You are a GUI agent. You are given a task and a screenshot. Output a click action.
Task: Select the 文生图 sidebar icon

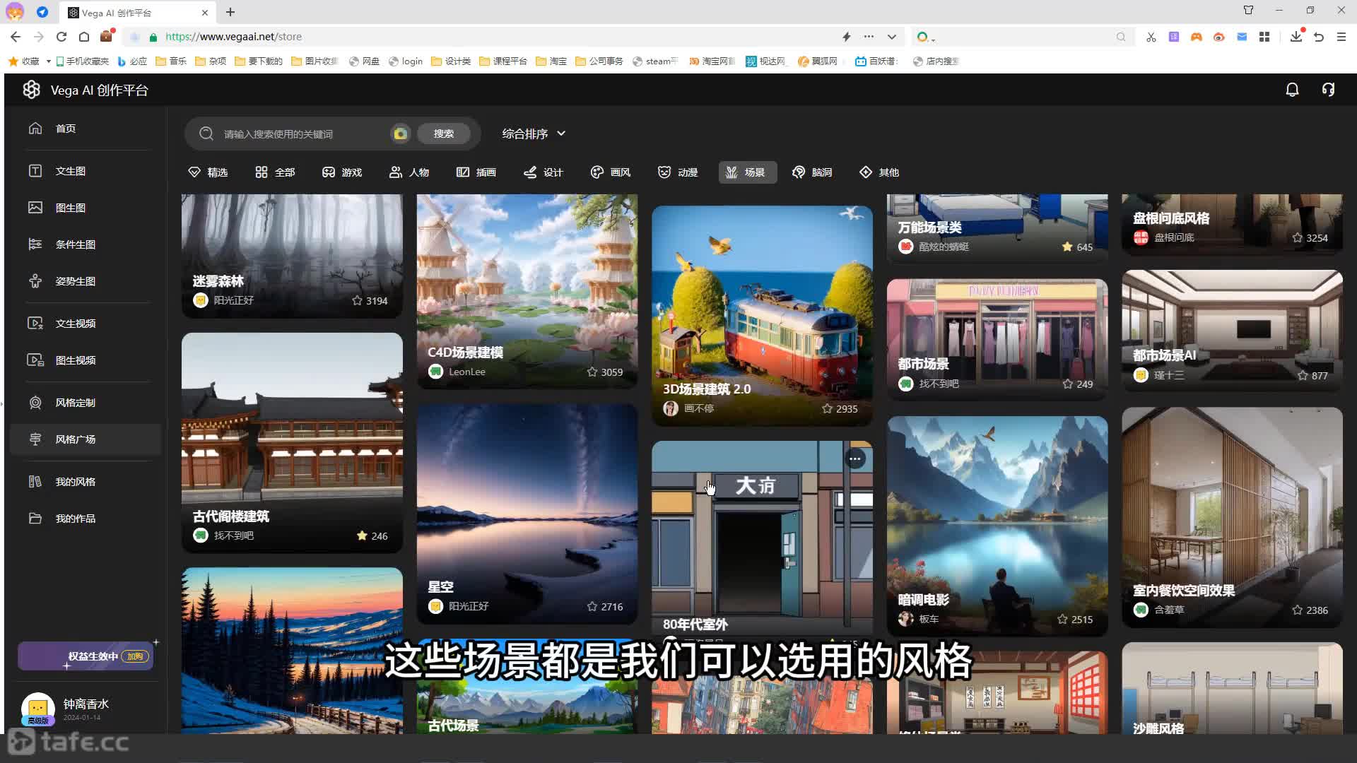click(x=35, y=171)
